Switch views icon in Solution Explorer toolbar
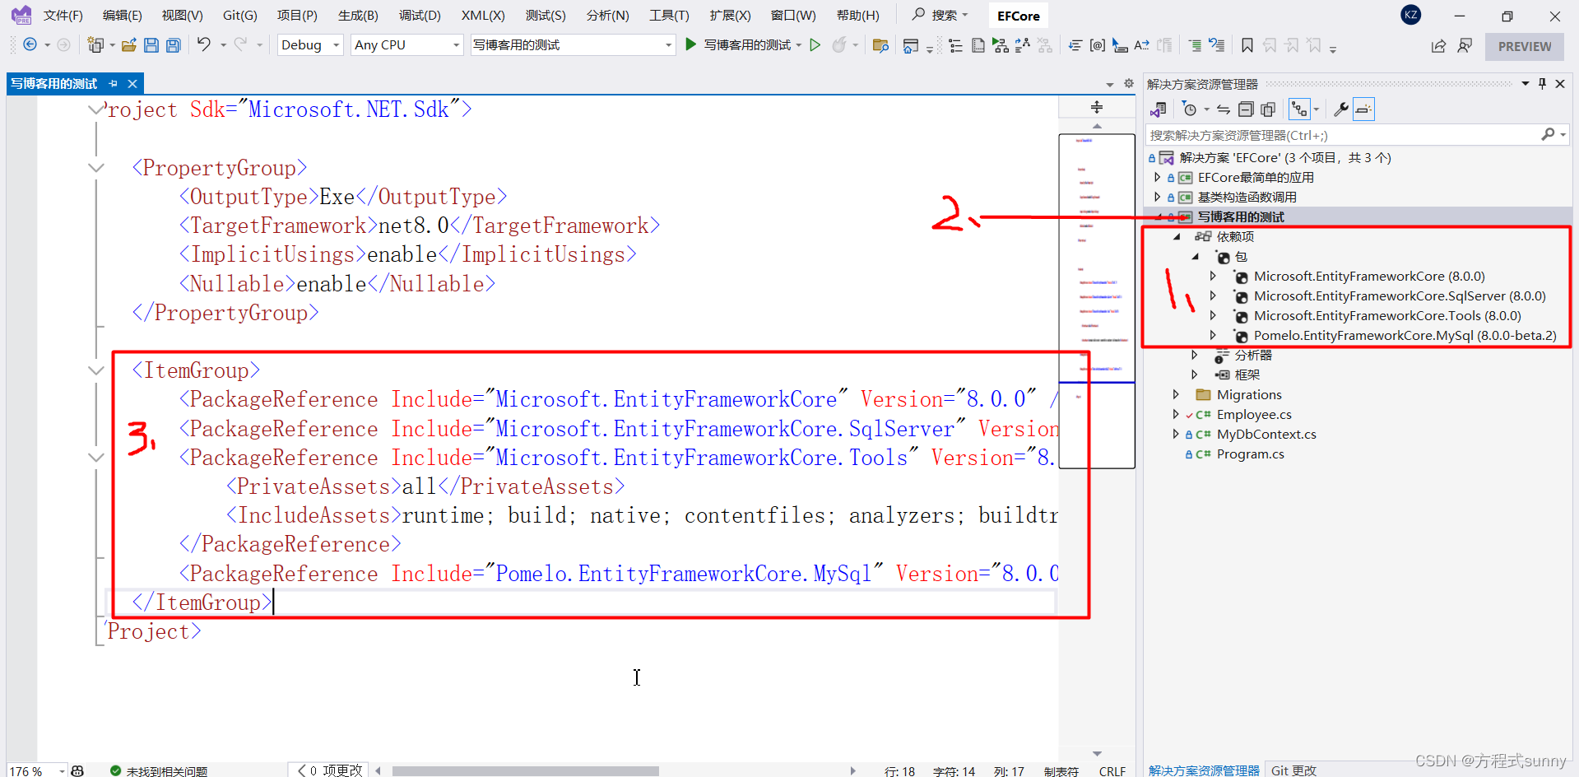 click(x=1159, y=109)
